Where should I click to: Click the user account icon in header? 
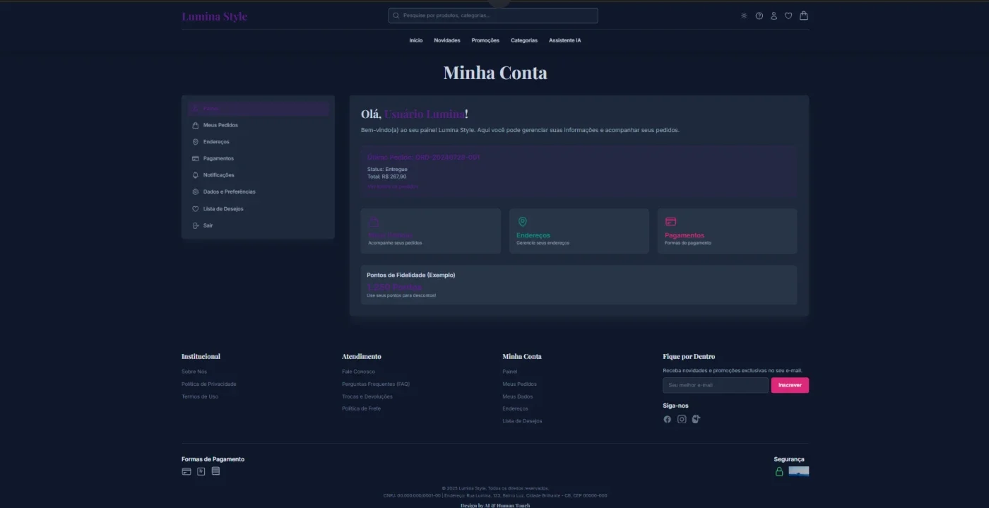point(774,16)
